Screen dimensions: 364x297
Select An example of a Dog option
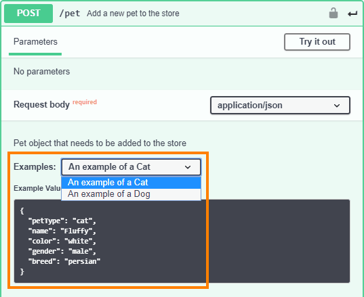point(131,194)
